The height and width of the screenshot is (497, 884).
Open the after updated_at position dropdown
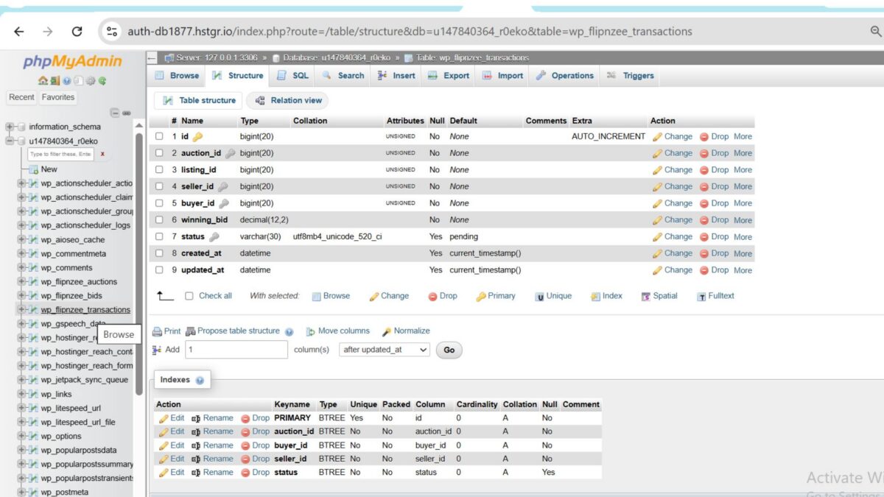coord(385,350)
